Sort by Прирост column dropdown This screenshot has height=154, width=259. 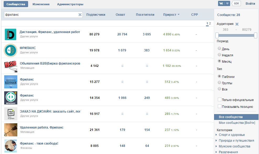click(171, 15)
